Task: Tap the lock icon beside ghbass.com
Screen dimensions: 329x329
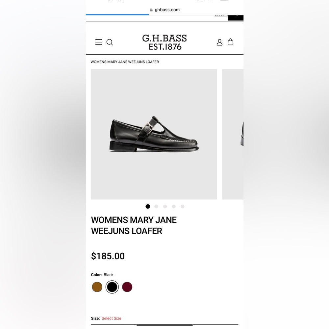Action: point(151,10)
